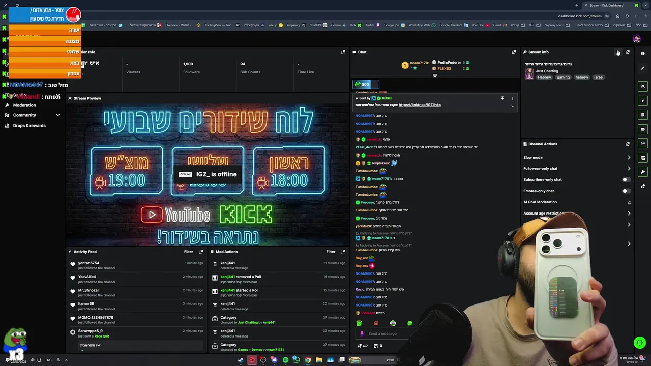Viewport: 651px width, 366px height.
Task: Open Filter in Activity Feed panel
Action: coord(188,252)
